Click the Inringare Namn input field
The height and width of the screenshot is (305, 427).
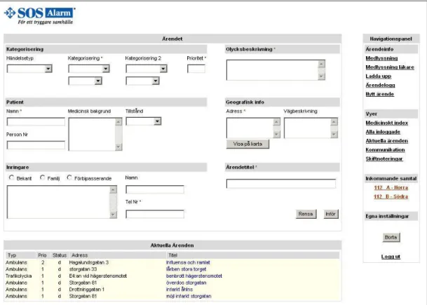click(155, 189)
